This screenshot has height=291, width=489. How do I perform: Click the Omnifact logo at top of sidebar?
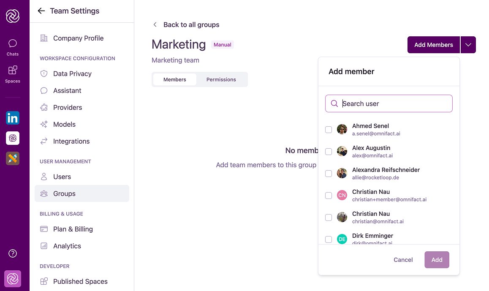(13, 16)
